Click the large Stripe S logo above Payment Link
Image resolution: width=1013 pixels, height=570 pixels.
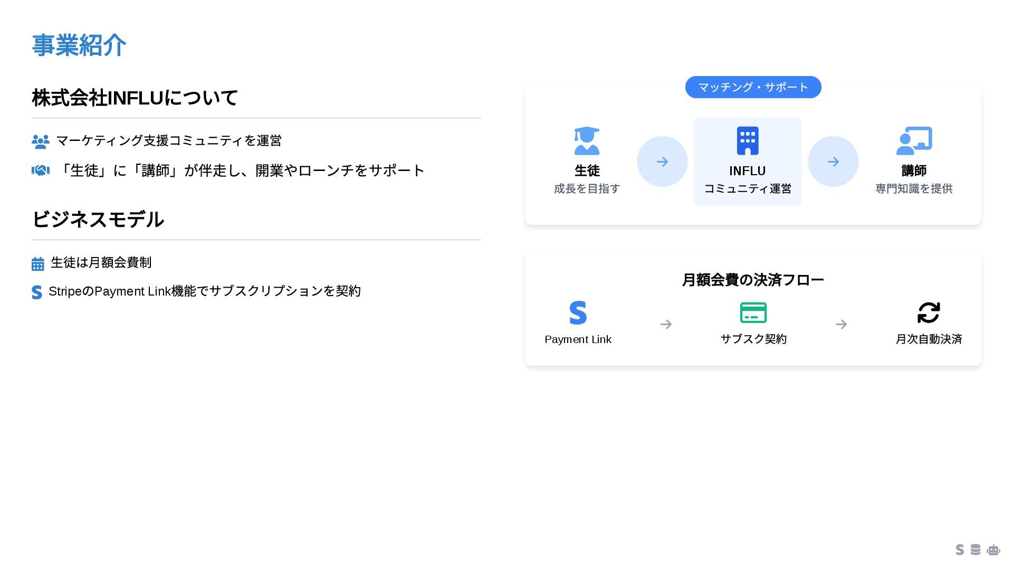(578, 312)
